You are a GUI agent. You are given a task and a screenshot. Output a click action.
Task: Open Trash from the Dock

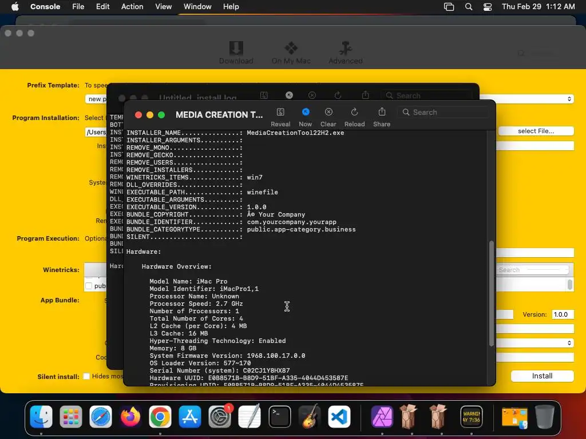545,417
